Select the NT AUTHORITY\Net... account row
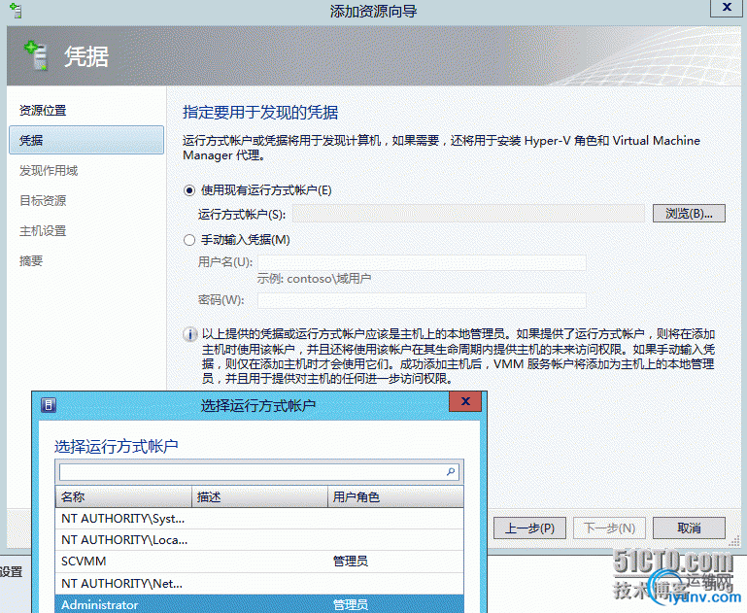The height and width of the screenshot is (613, 747). coord(259,584)
